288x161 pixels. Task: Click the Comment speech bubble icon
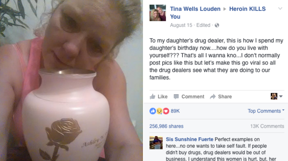click(x=176, y=97)
